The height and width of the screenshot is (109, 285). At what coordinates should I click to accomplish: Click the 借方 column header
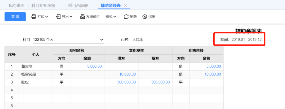click(x=121, y=58)
